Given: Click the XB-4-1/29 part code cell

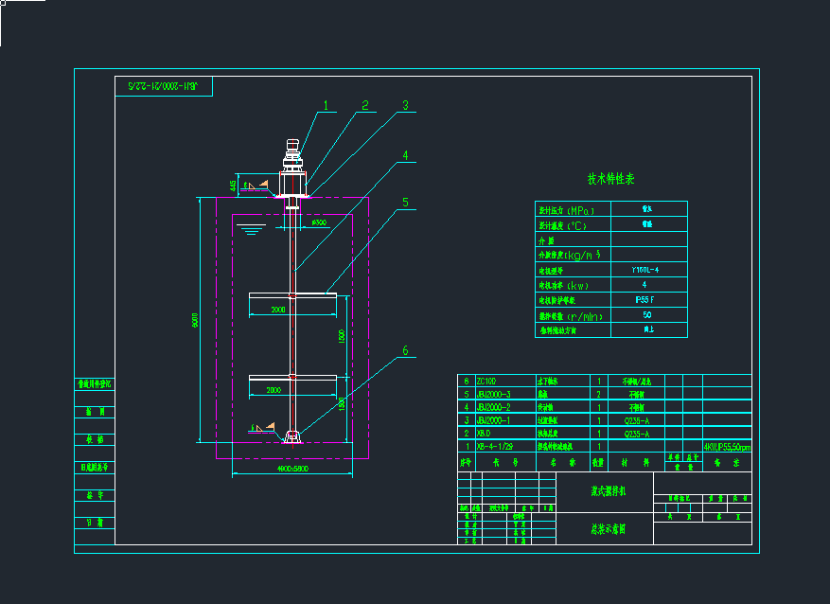Looking at the screenshot, I should pyautogui.click(x=495, y=446).
